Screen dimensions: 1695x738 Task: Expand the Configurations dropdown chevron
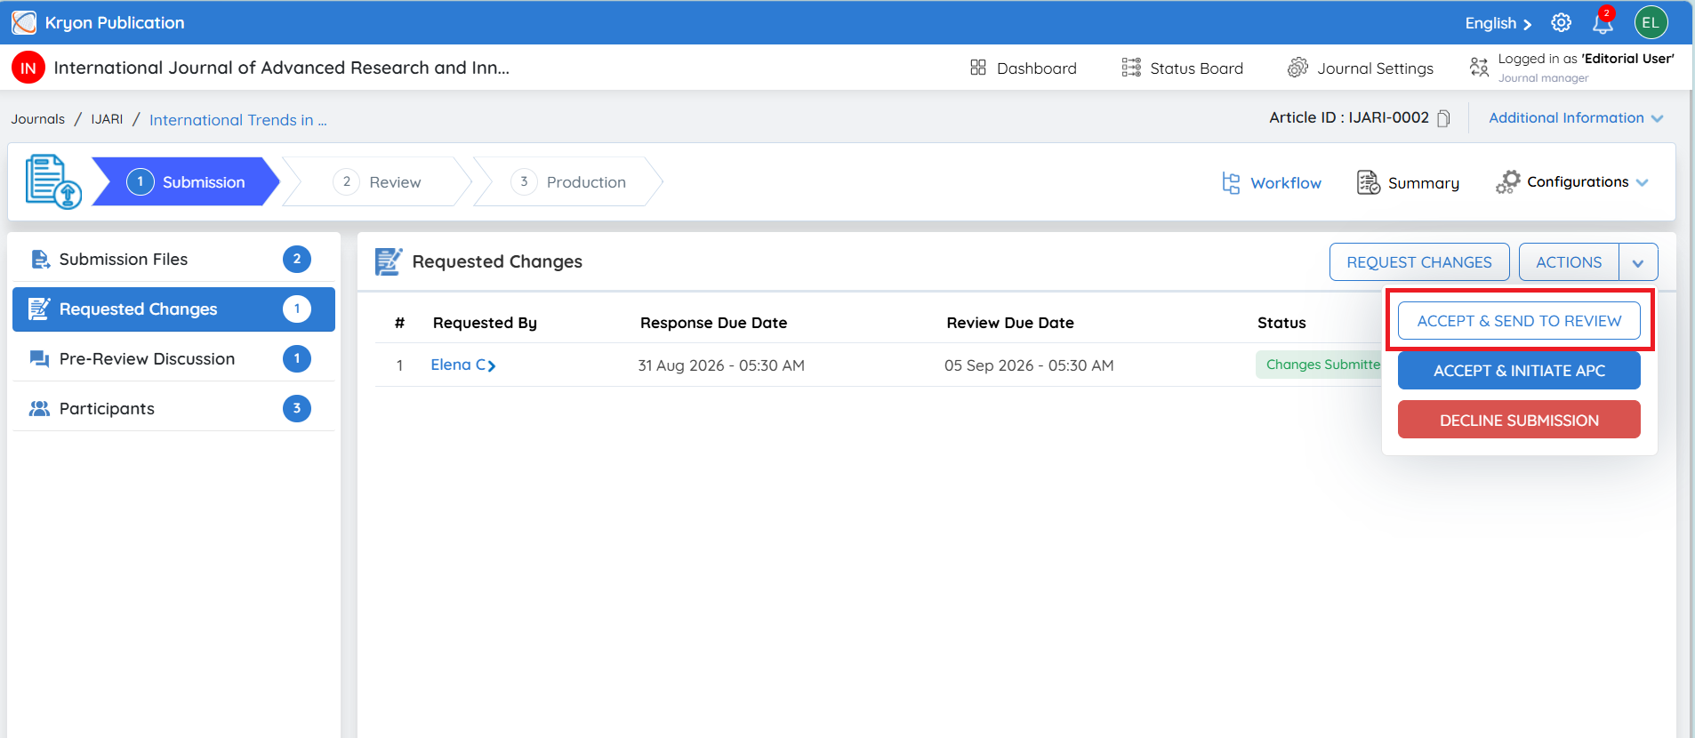pyautogui.click(x=1642, y=182)
